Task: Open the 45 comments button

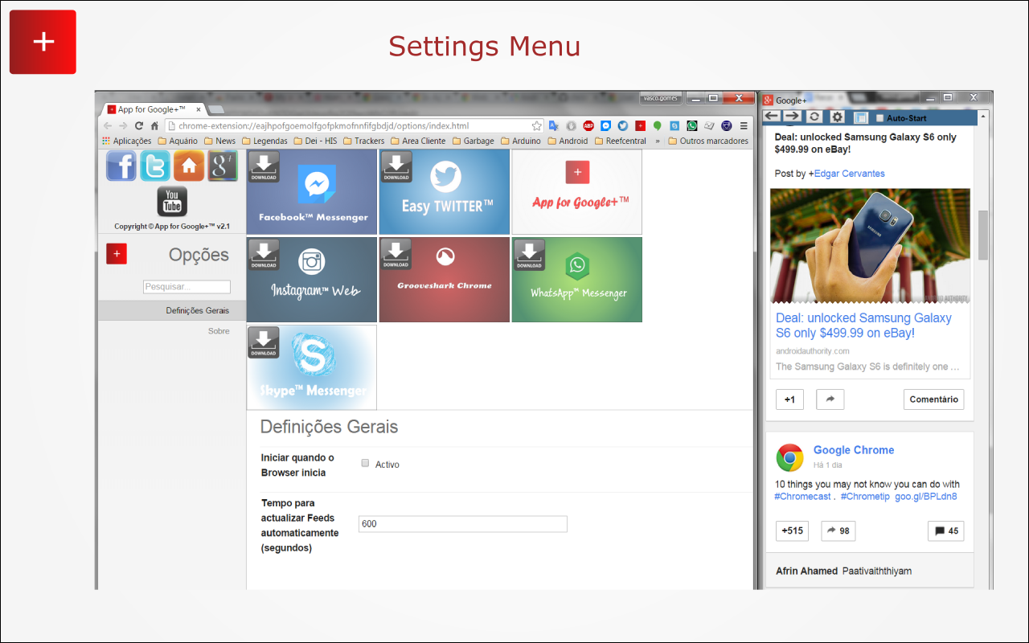Action: (945, 530)
